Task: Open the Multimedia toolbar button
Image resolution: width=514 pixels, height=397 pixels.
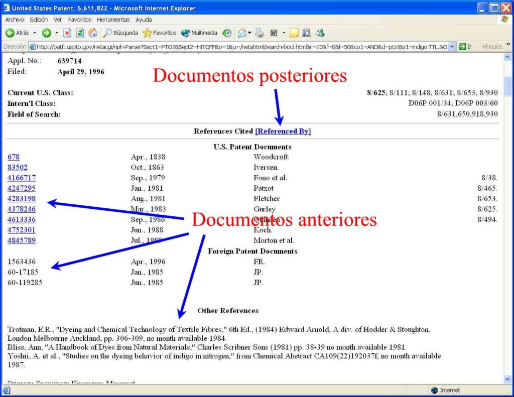Action: (x=199, y=33)
